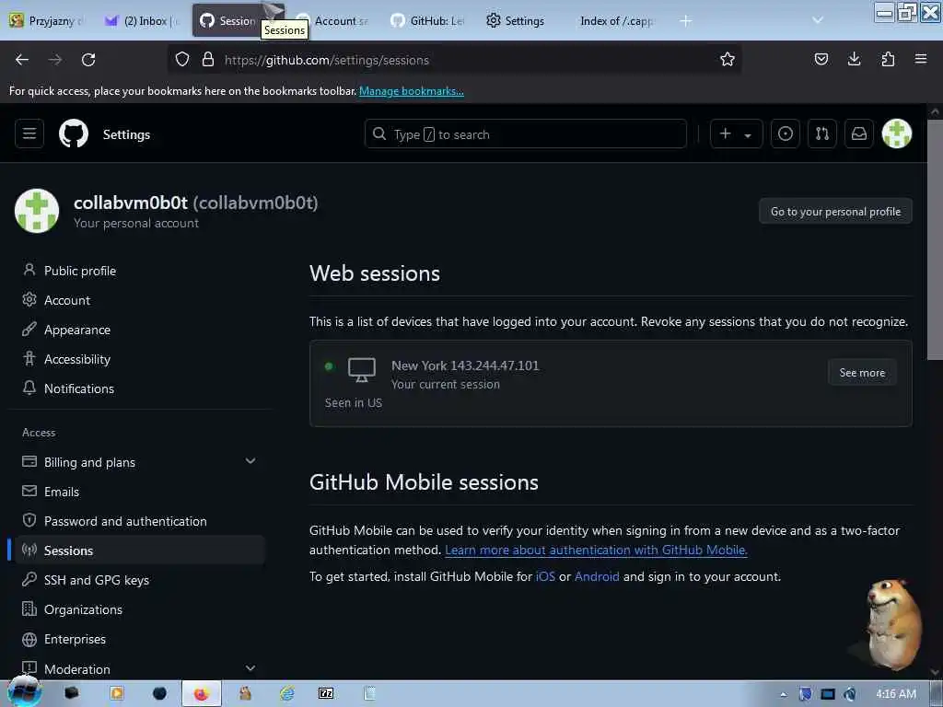Click the collabvm0b0t profile avatar
This screenshot has height=707, width=943.
point(37,211)
